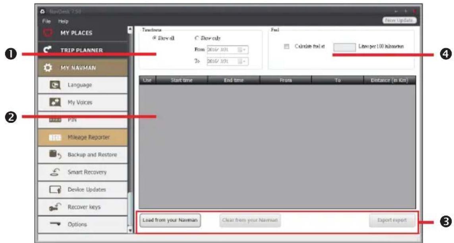Click the Device Updates icon
Viewport: 454px width, 243px height.
pos(55,189)
